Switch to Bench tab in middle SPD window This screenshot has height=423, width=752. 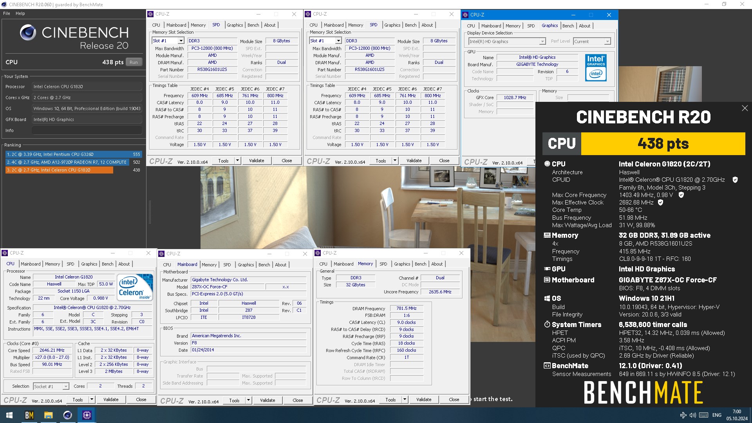410,25
